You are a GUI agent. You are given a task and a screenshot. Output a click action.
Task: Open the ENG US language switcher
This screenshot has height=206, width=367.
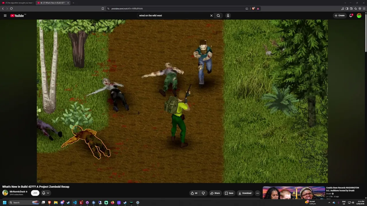tap(344, 203)
